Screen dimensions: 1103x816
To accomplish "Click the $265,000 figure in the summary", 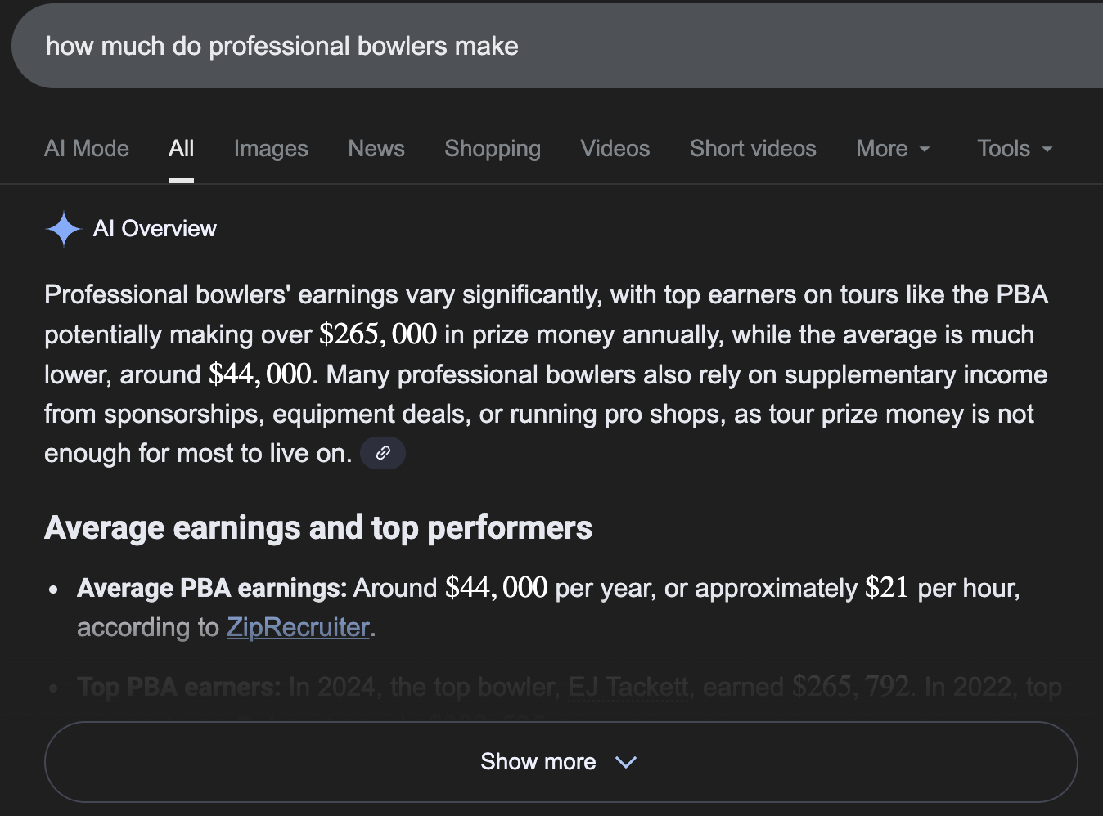I will click(378, 334).
